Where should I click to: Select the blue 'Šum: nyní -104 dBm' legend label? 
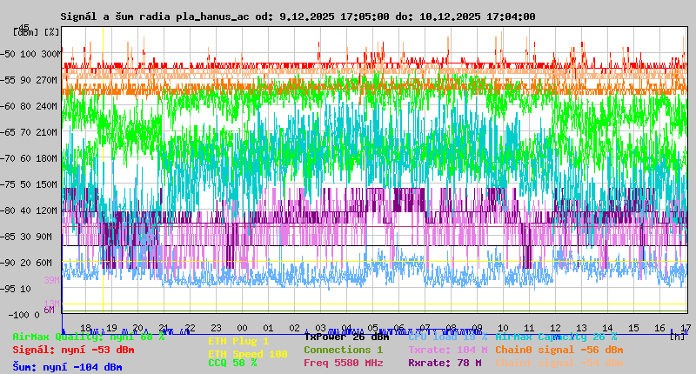[x=67, y=367]
